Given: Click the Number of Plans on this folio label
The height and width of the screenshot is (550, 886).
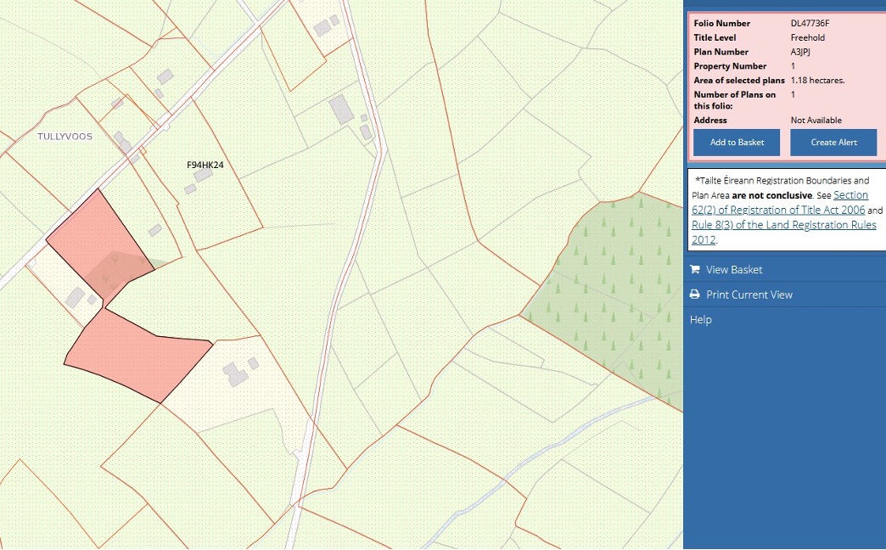Looking at the screenshot, I should (735, 100).
